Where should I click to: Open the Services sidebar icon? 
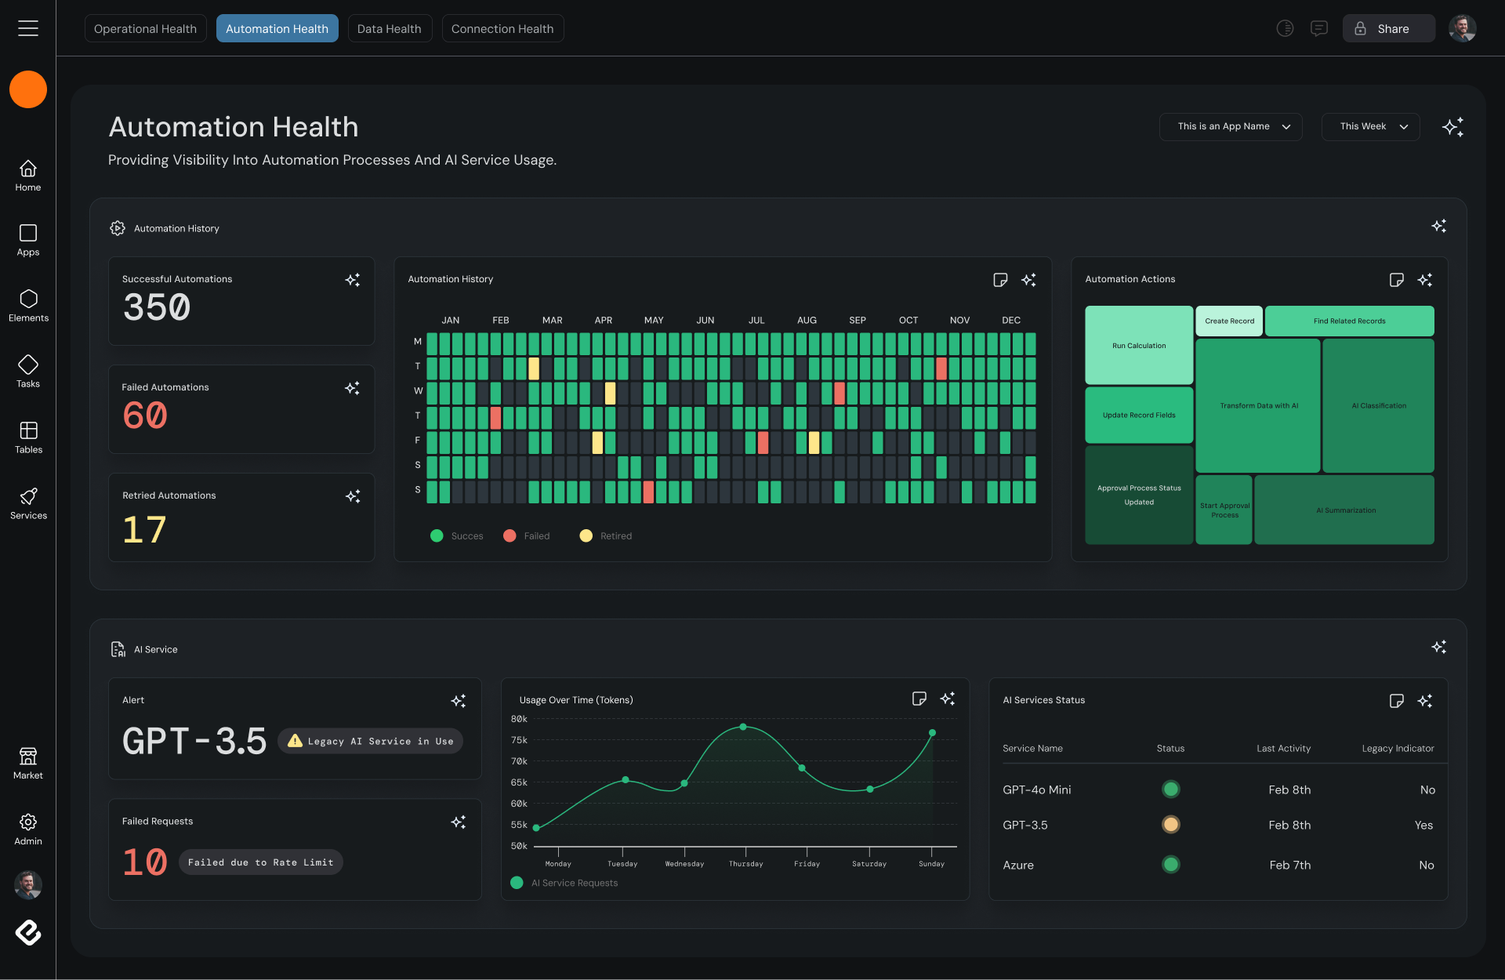tap(28, 503)
